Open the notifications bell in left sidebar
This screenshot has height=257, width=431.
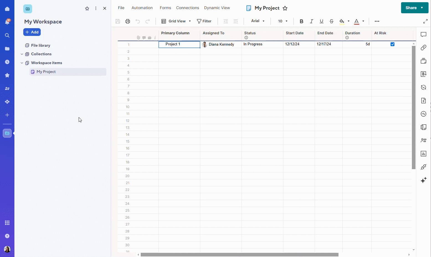pos(7,21)
